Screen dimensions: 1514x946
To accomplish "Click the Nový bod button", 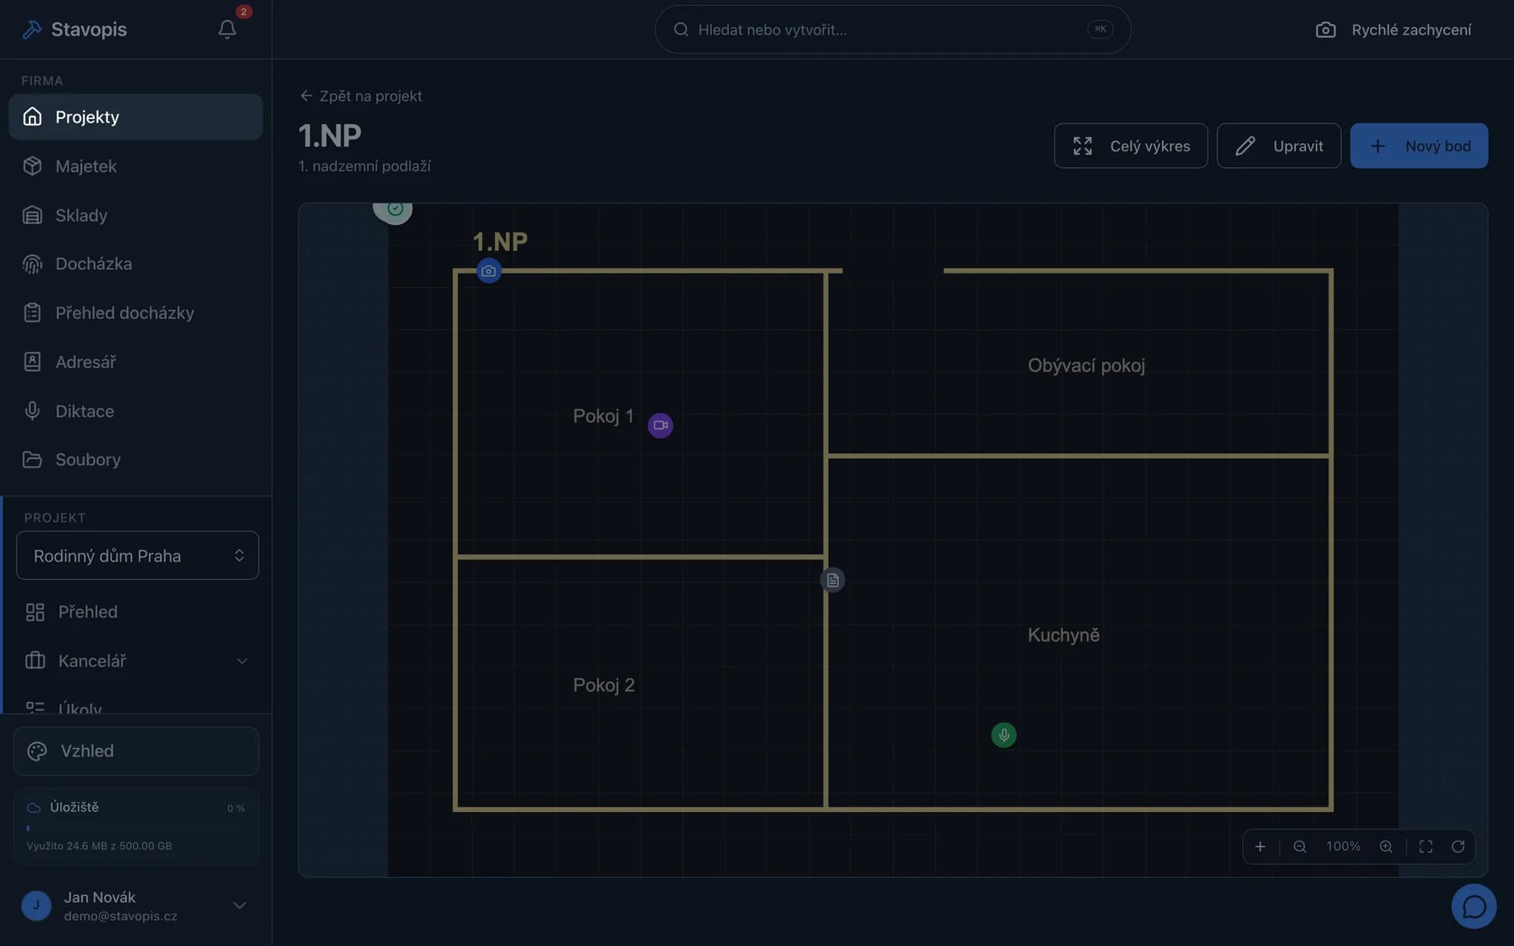I will pos(1419,145).
